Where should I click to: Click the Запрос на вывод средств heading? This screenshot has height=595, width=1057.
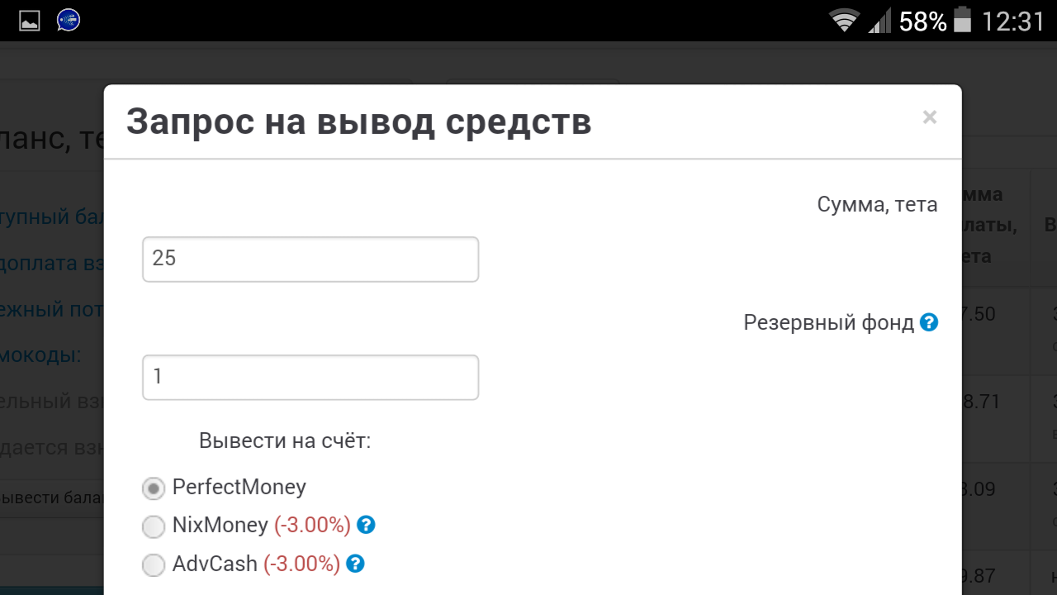(358, 121)
